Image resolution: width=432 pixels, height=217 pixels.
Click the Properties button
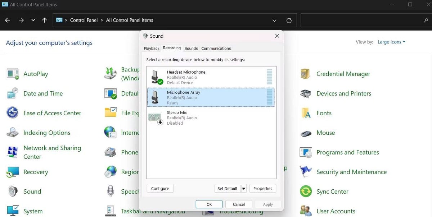(x=262, y=189)
